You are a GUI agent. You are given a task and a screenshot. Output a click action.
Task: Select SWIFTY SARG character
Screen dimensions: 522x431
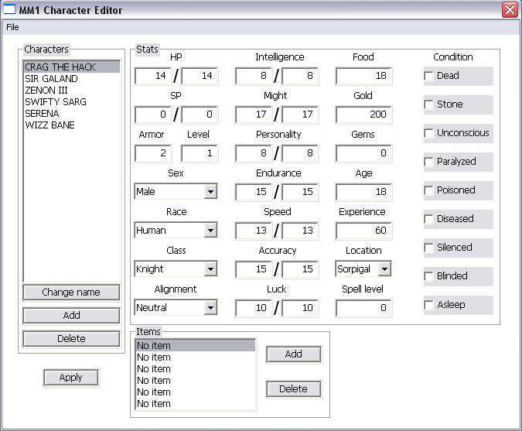click(72, 102)
